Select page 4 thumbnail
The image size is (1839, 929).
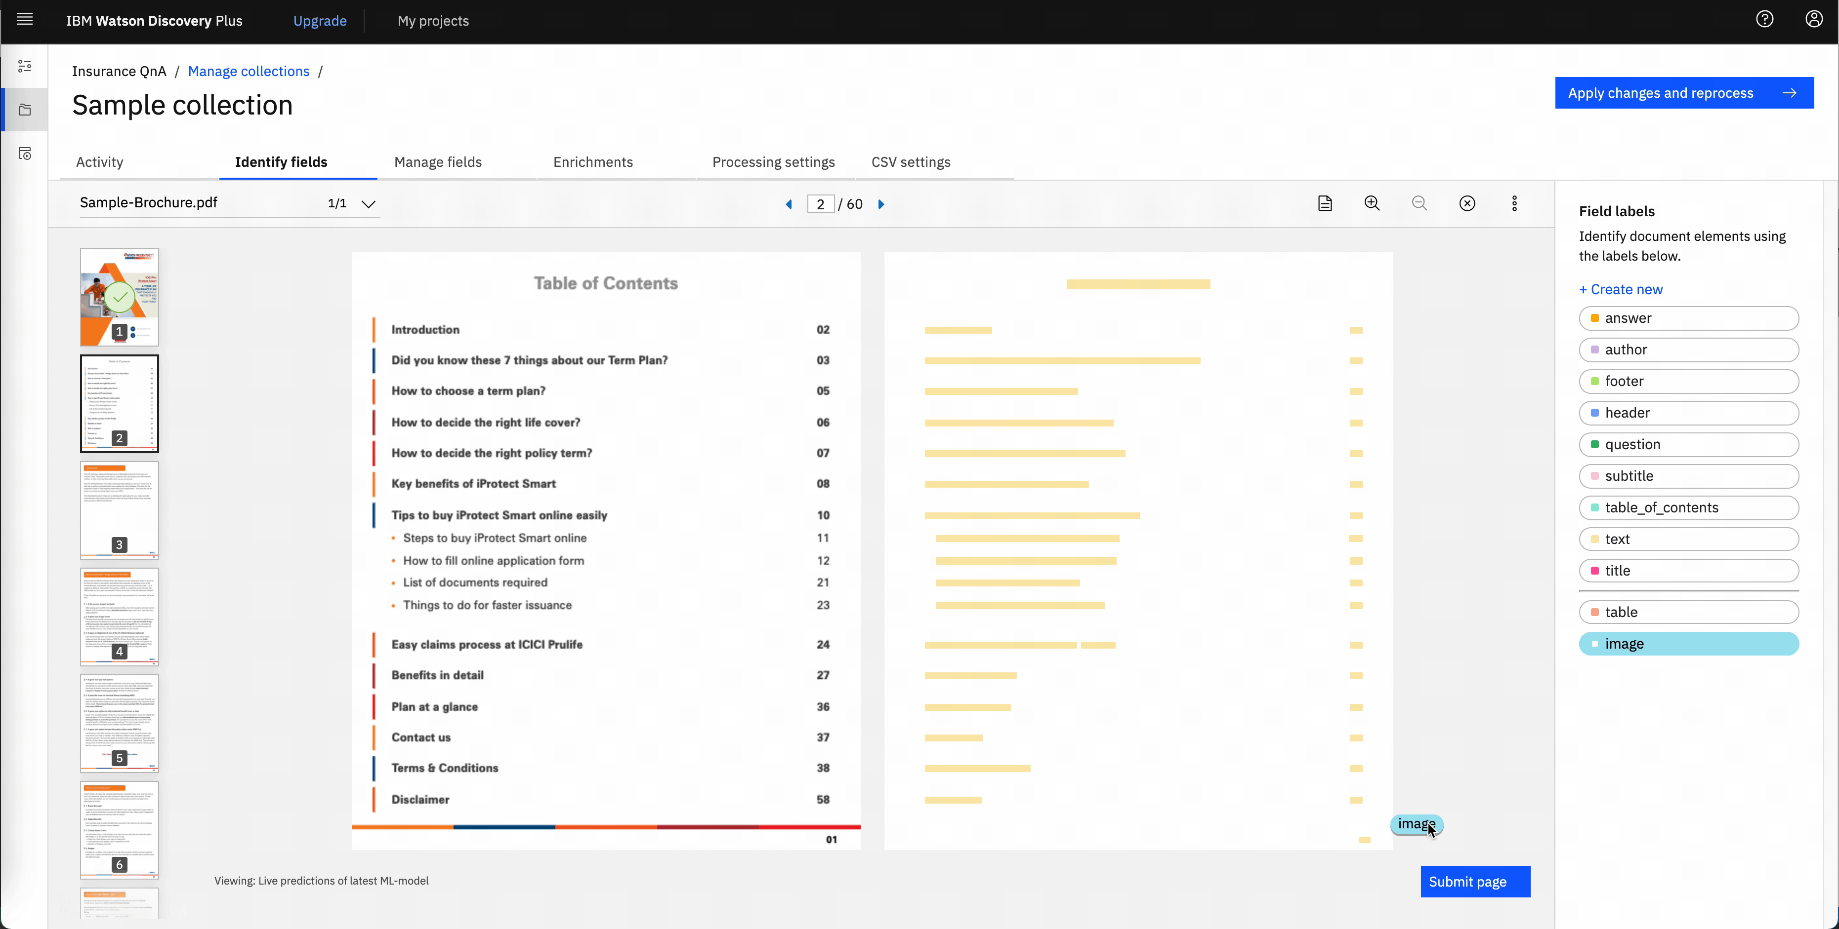click(x=119, y=616)
